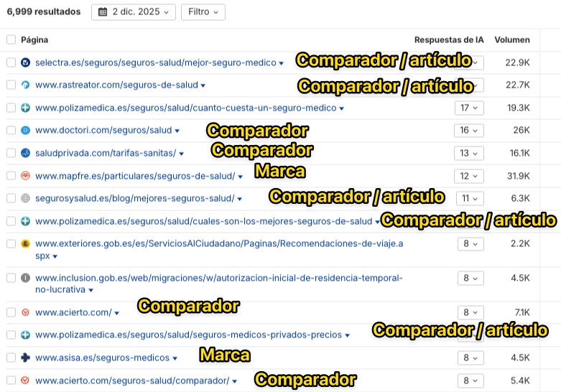
Task: Open AI responses dropdown for asisa.es row
Action: (x=470, y=358)
